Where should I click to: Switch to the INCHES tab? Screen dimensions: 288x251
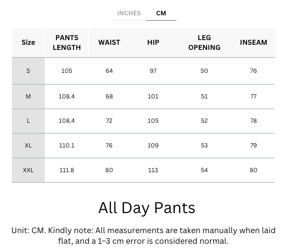(x=129, y=13)
